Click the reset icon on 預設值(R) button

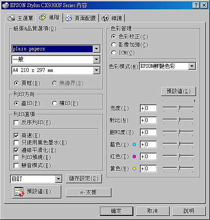[x=19, y=192]
